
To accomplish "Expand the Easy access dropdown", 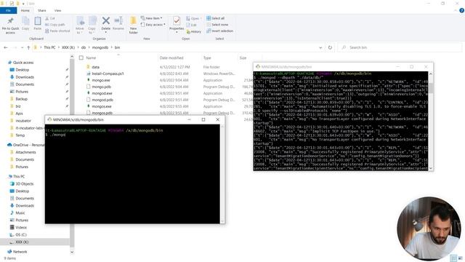I will tap(153, 25).
